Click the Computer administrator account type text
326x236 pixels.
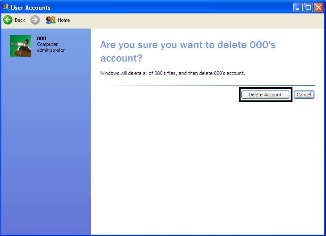51,47
